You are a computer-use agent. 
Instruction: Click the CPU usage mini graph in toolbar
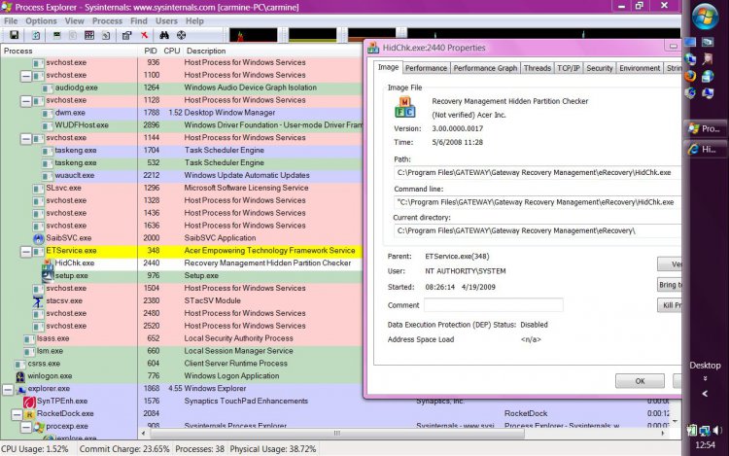[253, 35]
